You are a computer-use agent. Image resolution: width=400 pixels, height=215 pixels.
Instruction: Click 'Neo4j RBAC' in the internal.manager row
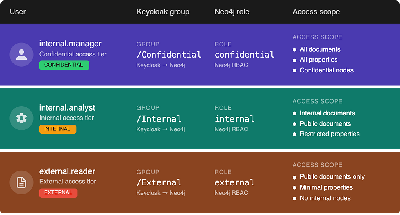pyautogui.click(x=231, y=65)
